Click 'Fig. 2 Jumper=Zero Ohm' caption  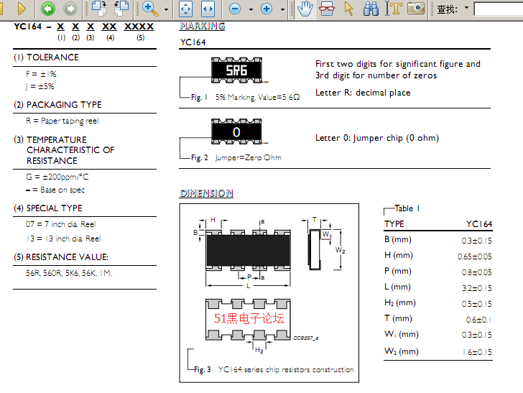236,158
